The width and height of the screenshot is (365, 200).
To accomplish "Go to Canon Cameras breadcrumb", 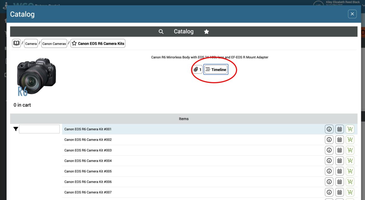I will (54, 43).
